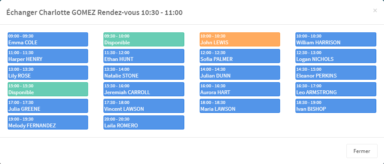Pick the Lily ROSE slot
The width and height of the screenshot is (384, 164).
pyautogui.click(x=48, y=72)
